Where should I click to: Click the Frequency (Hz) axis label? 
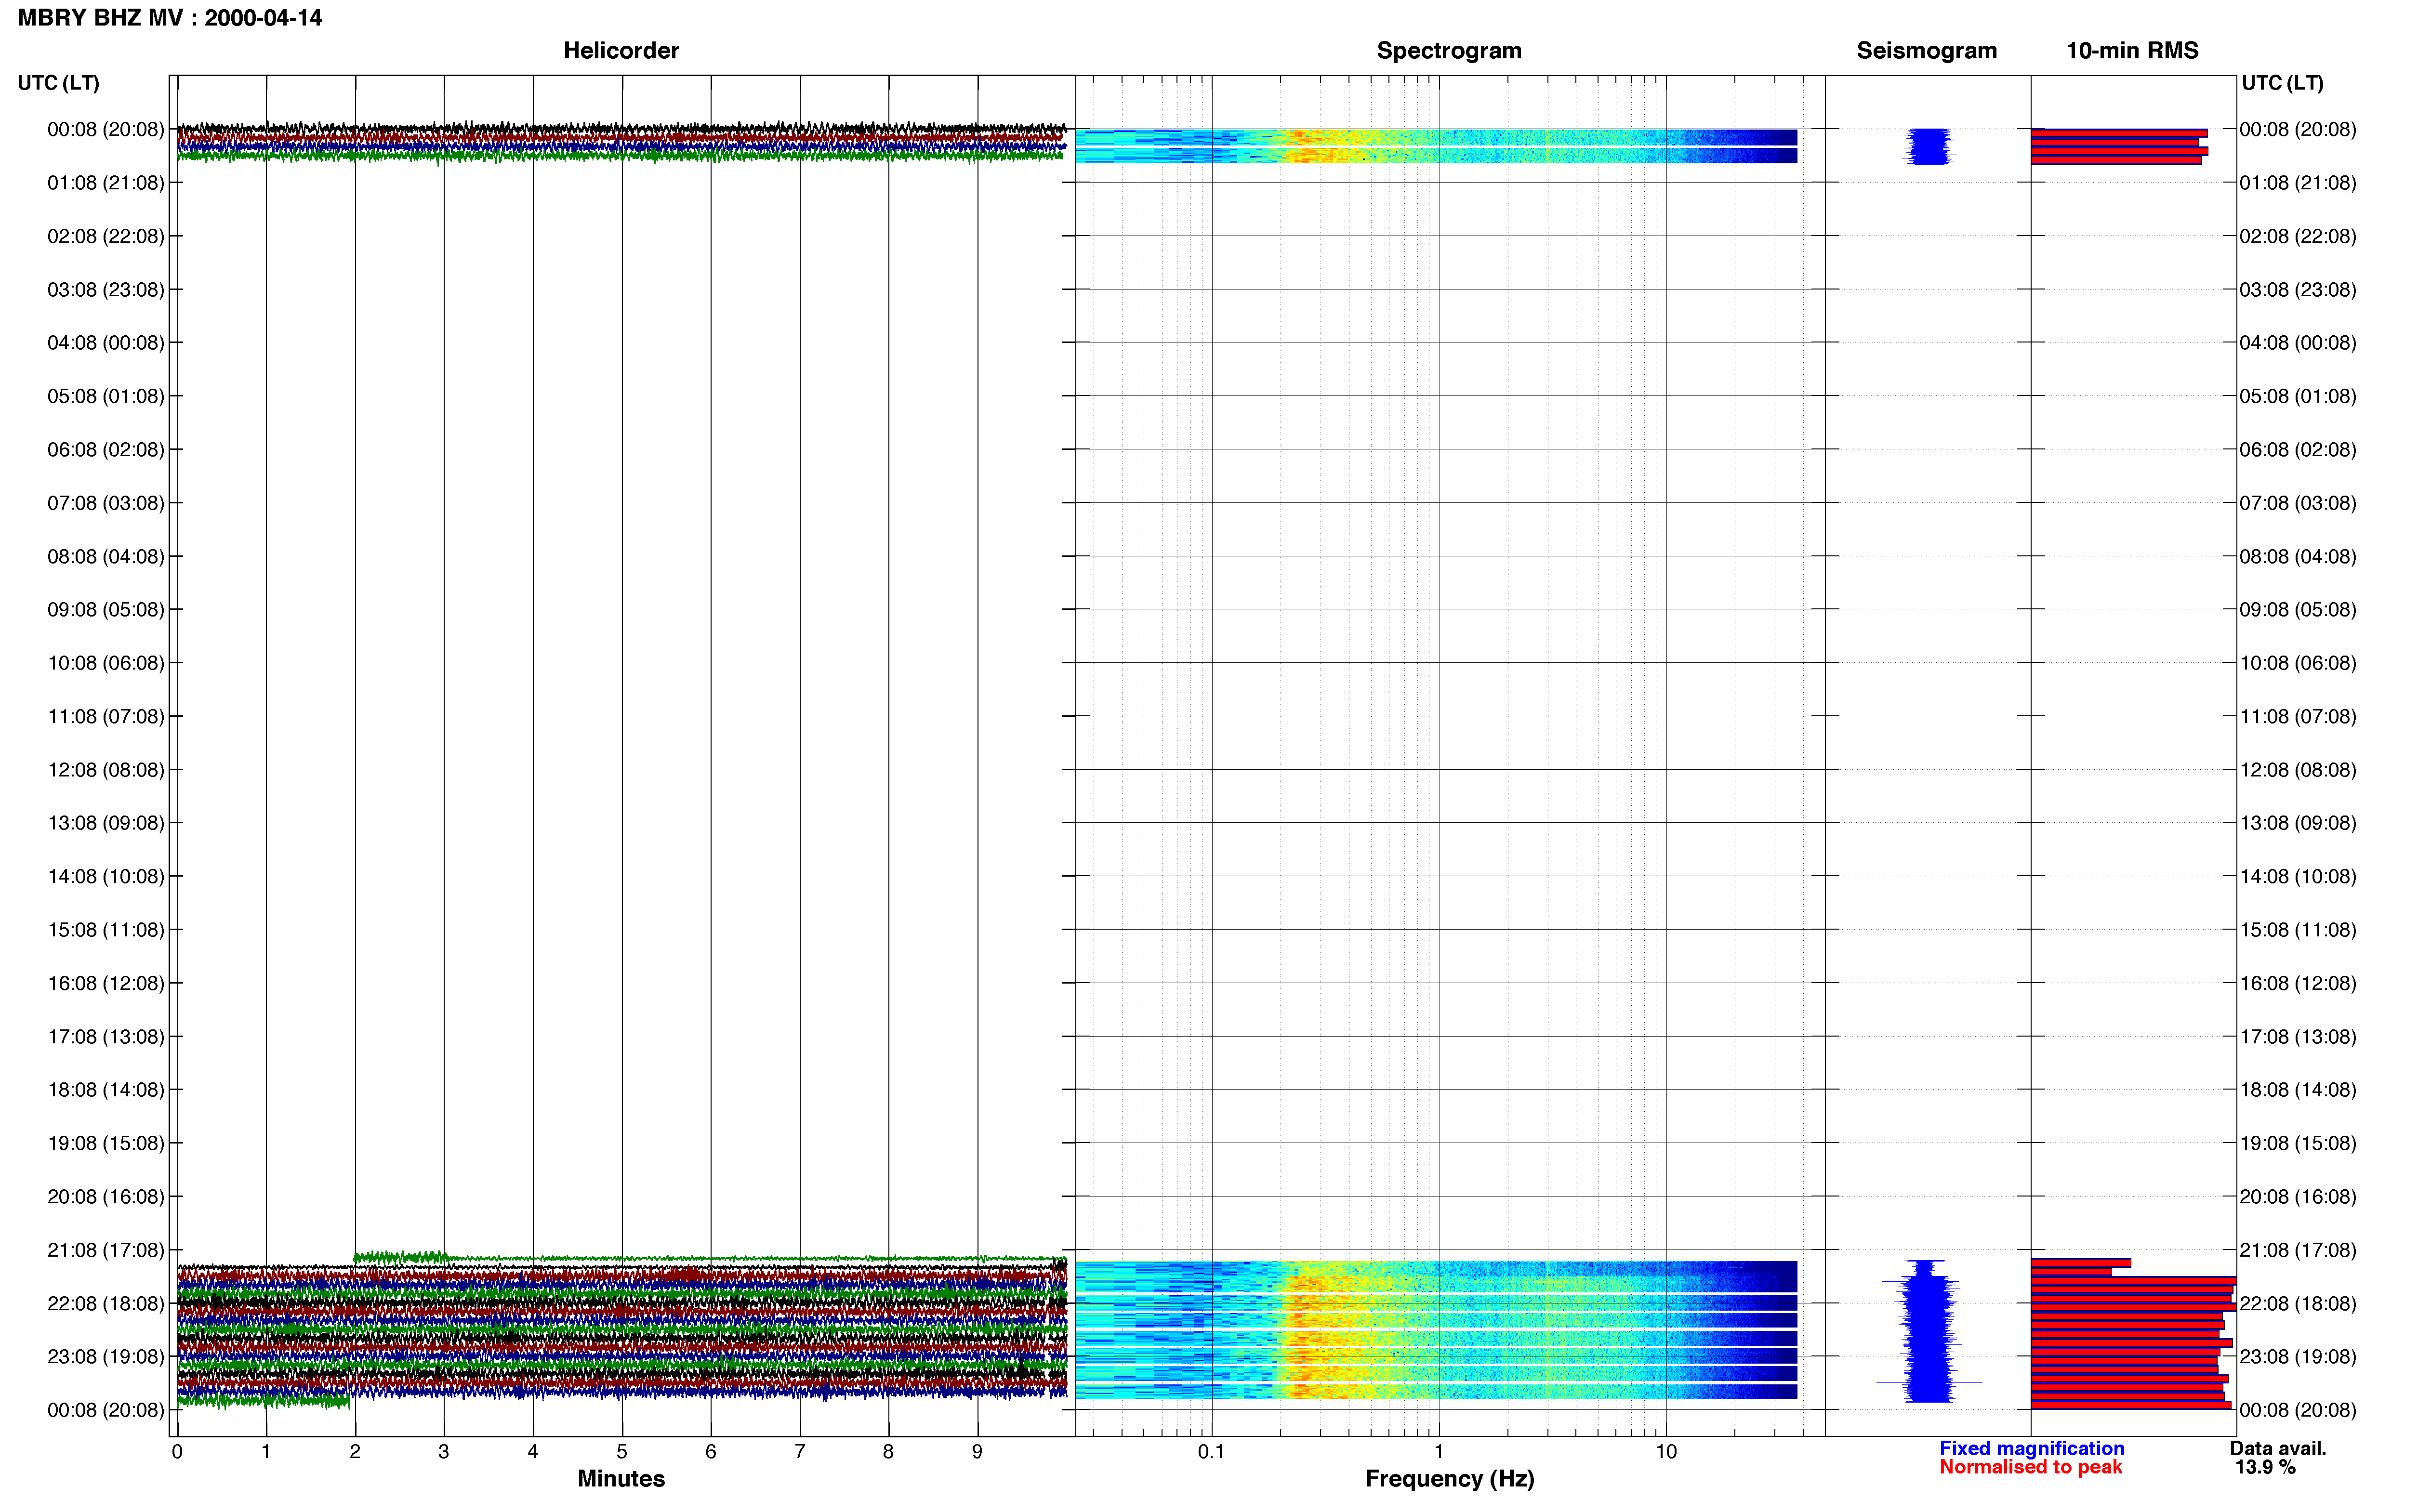(1449, 1479)
